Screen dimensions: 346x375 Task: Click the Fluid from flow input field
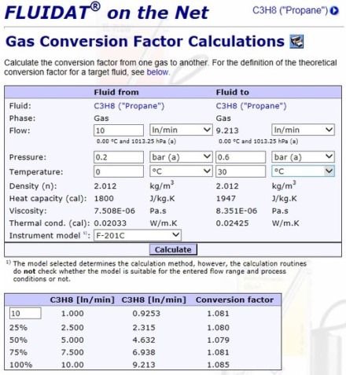coord(119,131)
